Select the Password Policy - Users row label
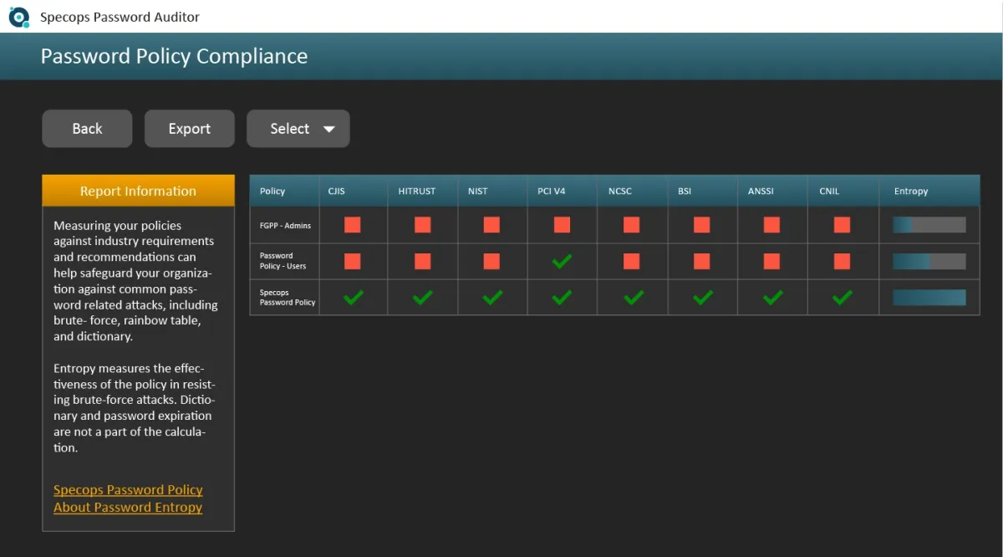The width and height of the screenshot is (1003, 557). tap(283, 261)
